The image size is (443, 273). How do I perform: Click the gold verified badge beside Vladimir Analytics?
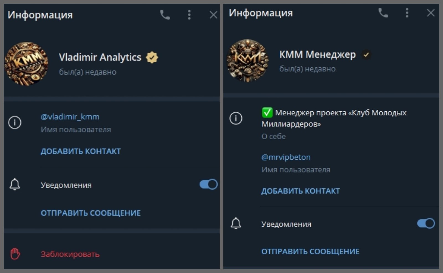(x=152, y=57)
